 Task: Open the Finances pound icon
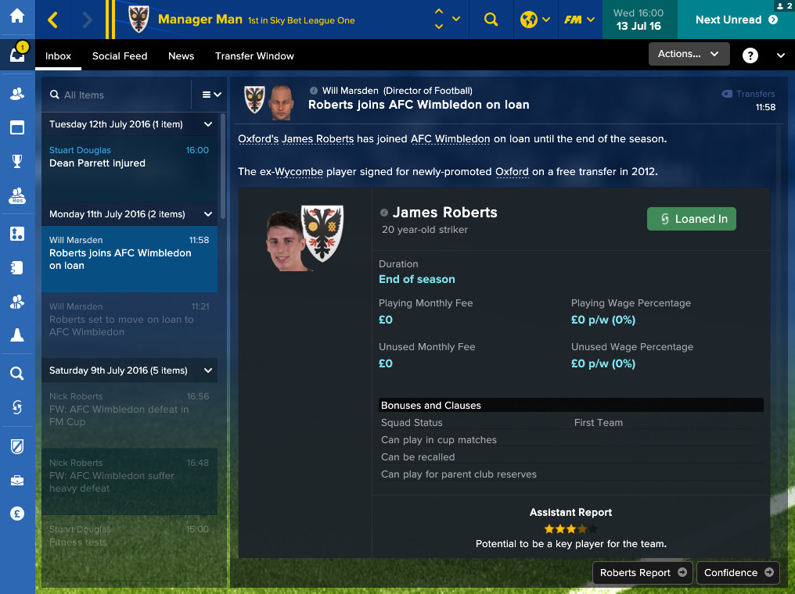click(x=17, y=513)
